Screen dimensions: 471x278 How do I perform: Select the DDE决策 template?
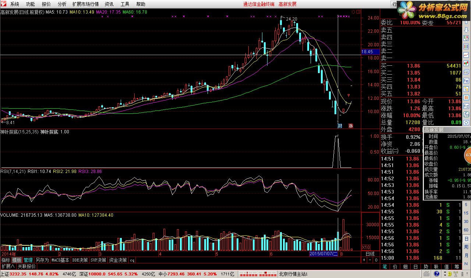pyautogui.click(x=80, y=260)
